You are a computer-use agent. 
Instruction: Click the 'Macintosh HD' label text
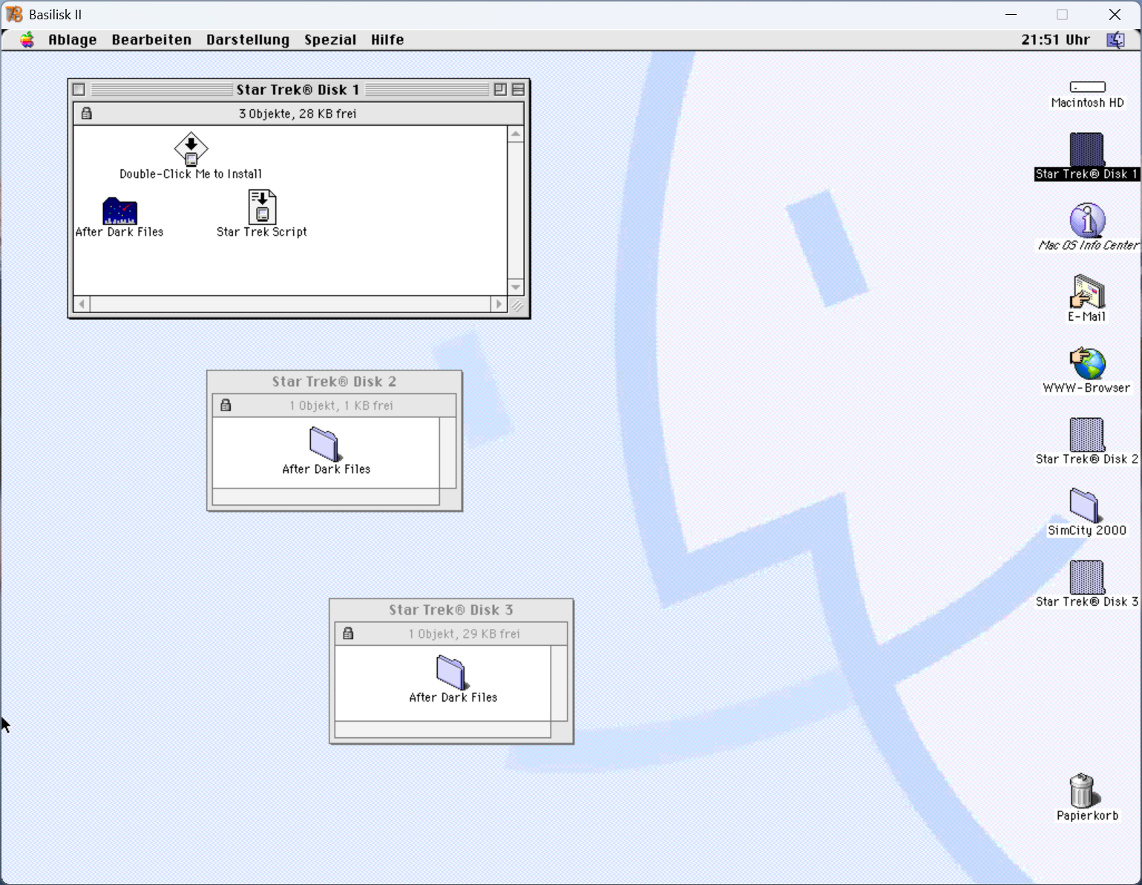click(x=1088, y=103)
